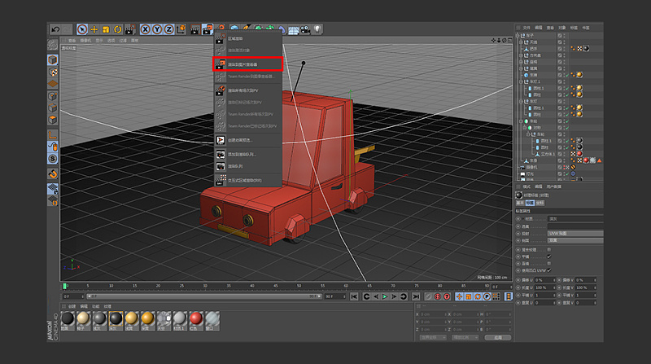Click the green playhead at frame 0
The image size is (651, 364).
click(65, 286)
